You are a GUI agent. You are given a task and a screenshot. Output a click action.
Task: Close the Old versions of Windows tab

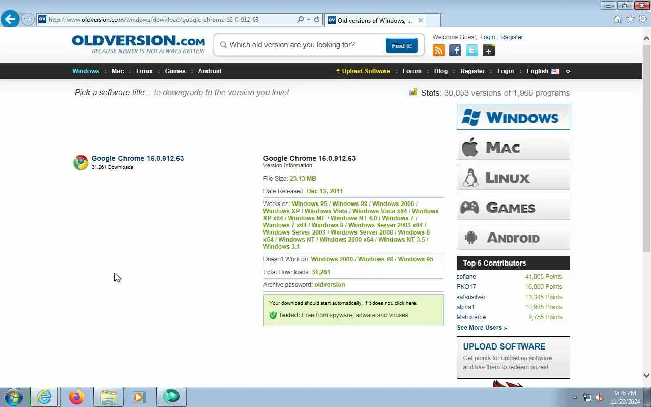click(x=420, y=20)
